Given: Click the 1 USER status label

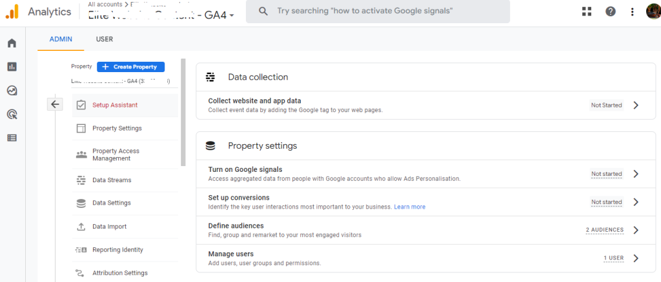Looking at the screenshot, I should 613,258.
